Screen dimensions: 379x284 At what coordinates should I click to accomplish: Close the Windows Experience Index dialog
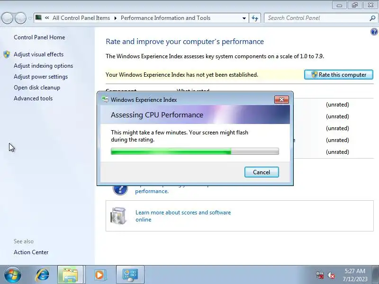(x=281, y=99)
